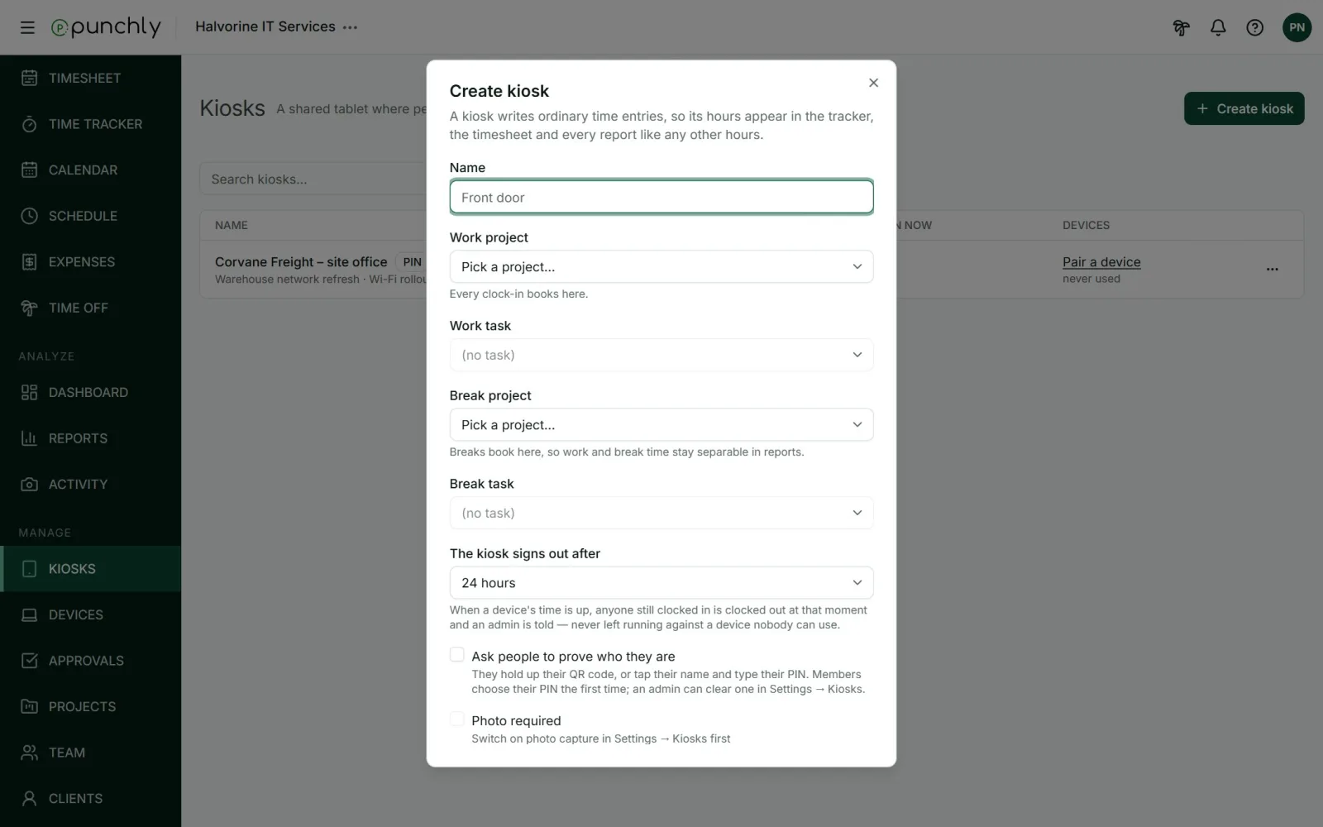Click the DEVICES column header
The width and height of the screenshot is (1323, 827).
click(1086, 225)
